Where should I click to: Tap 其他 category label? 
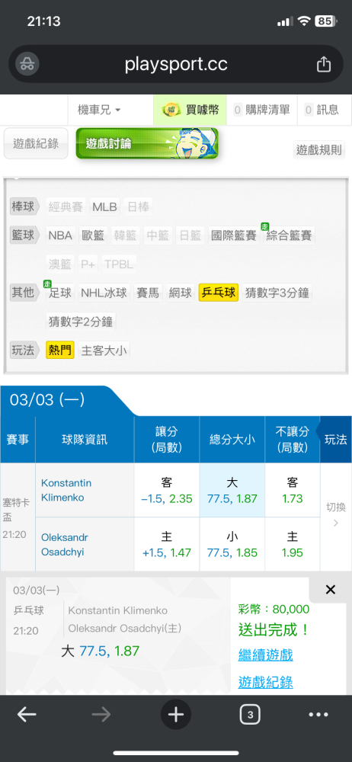click(x=23, y=293)
